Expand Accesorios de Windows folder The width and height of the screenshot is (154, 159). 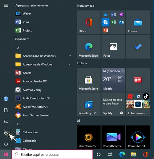coord(43,64)
